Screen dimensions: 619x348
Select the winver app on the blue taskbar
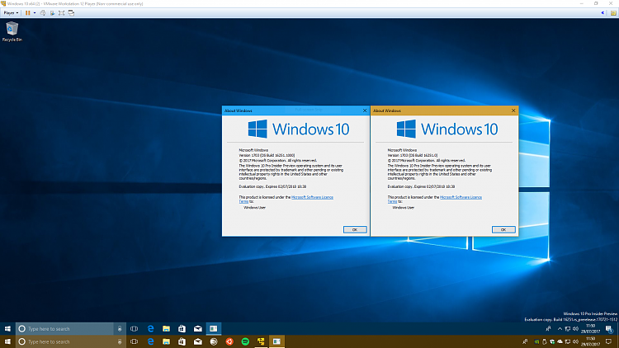[213, 329]
